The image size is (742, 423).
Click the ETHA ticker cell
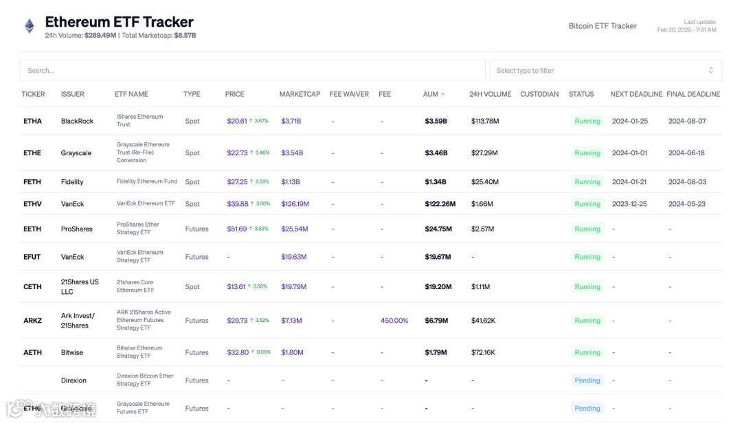pos(33,121)
